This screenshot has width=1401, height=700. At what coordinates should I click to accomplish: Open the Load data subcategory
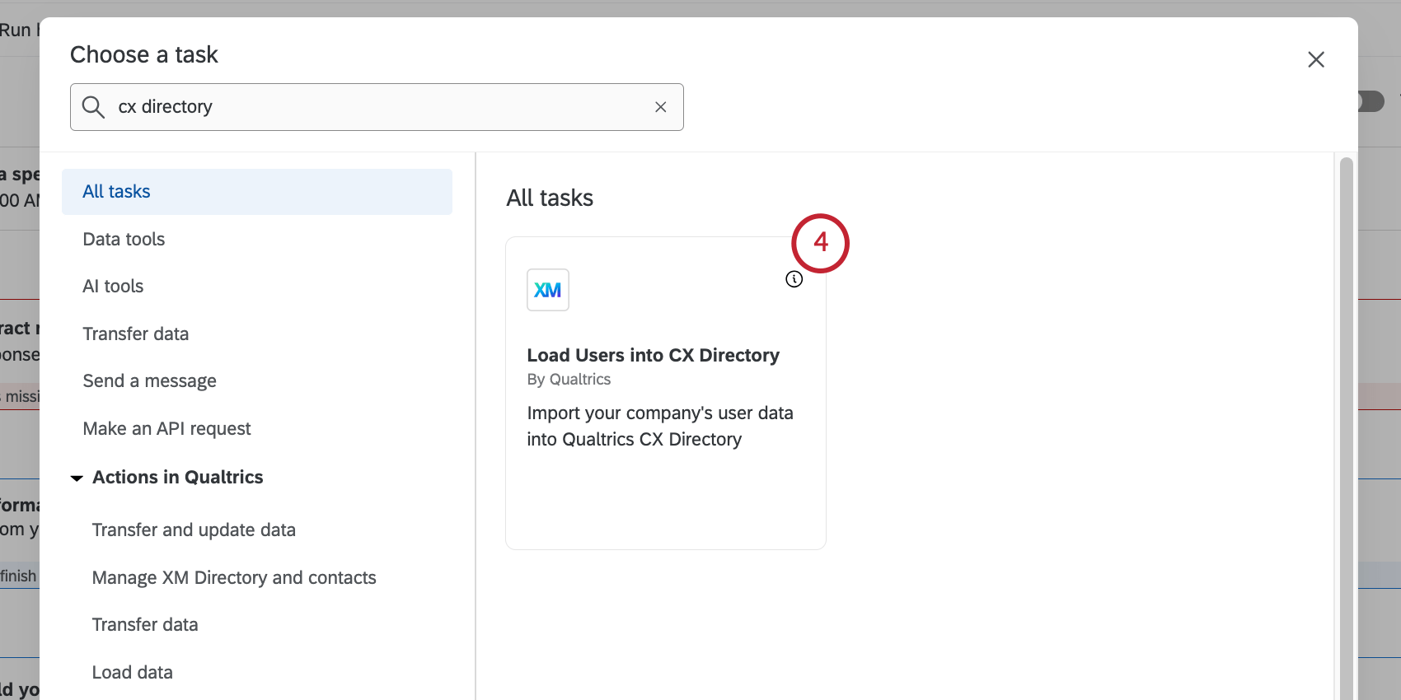(133, 673)
